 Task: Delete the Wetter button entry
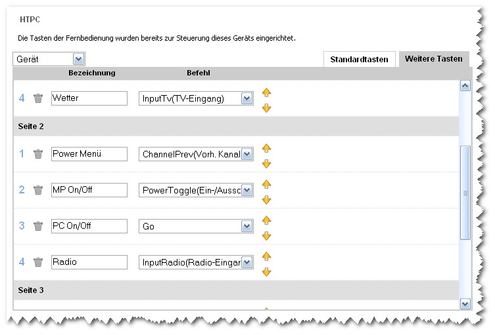point(38,98)
